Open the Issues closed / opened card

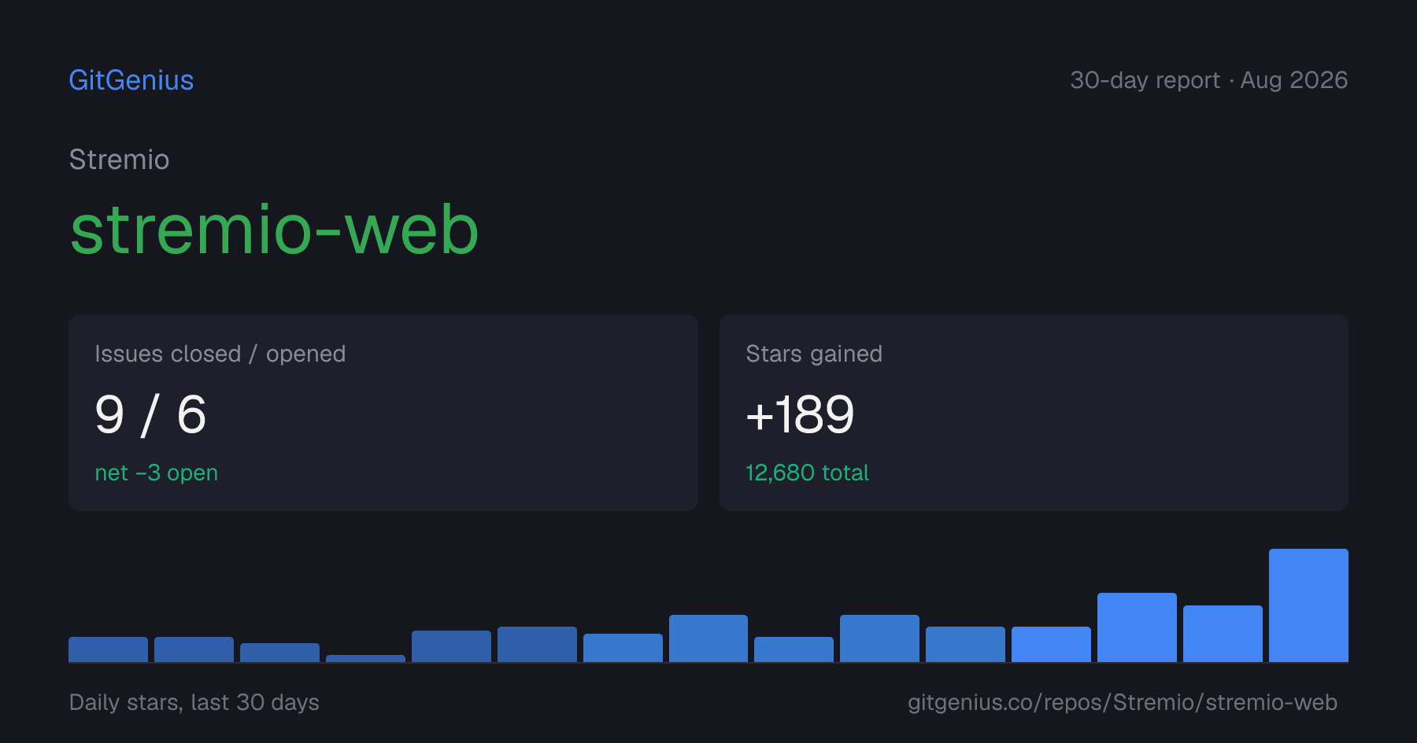(x=383, y=413)
